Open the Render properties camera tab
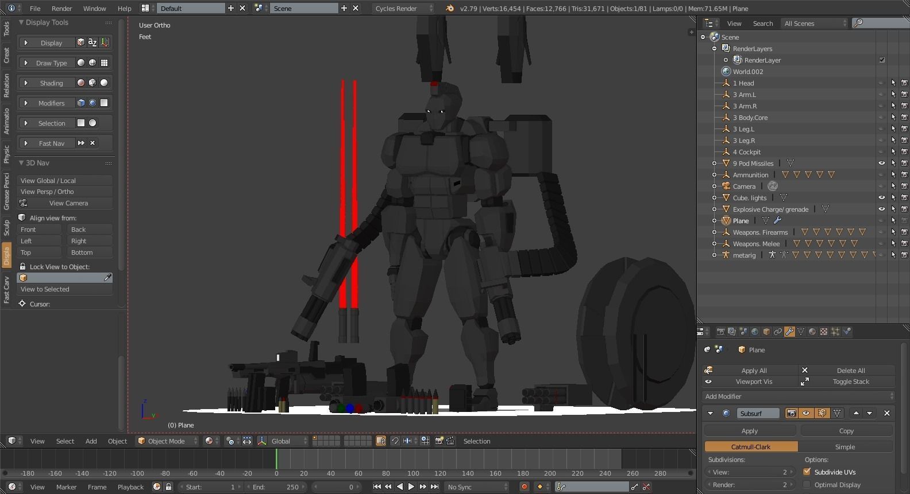Image resolution: width=910 pixels, height=494 pixels. [x=720, y=332]
